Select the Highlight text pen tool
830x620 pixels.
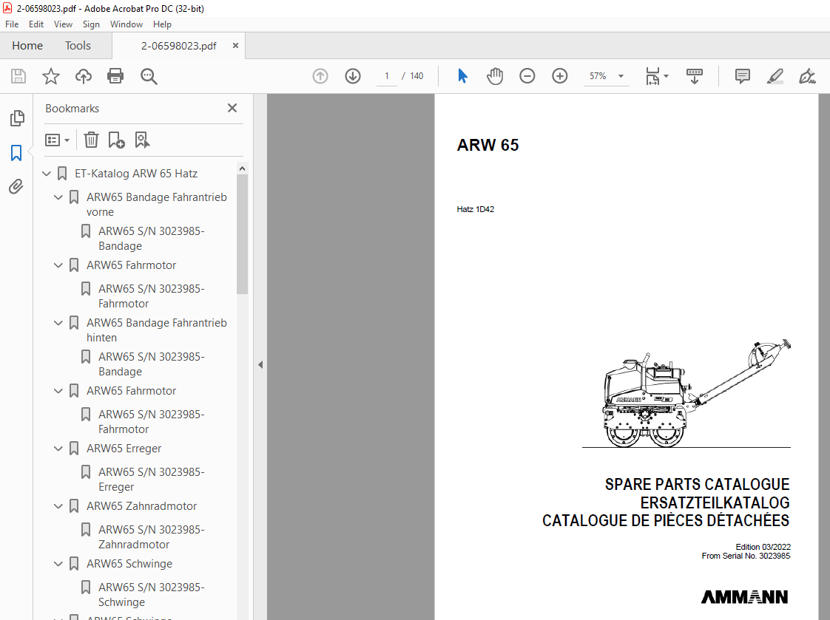(x=775, y=76)
